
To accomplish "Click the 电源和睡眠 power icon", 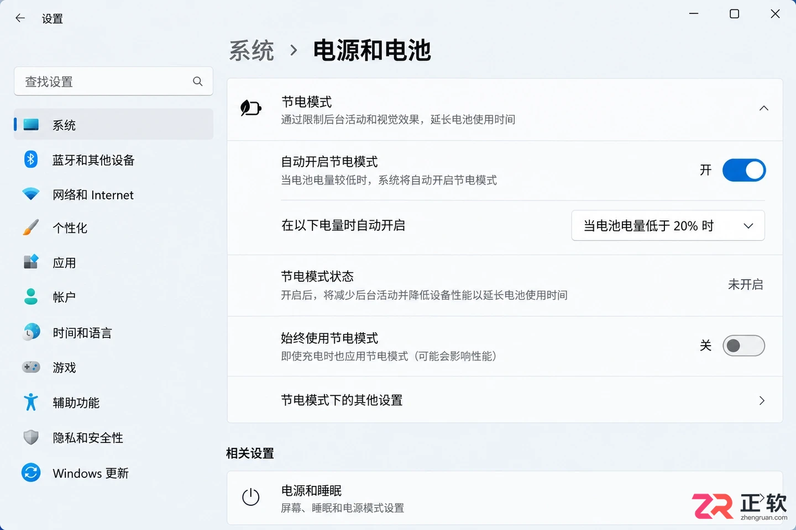I will click(x=251, y=497).
